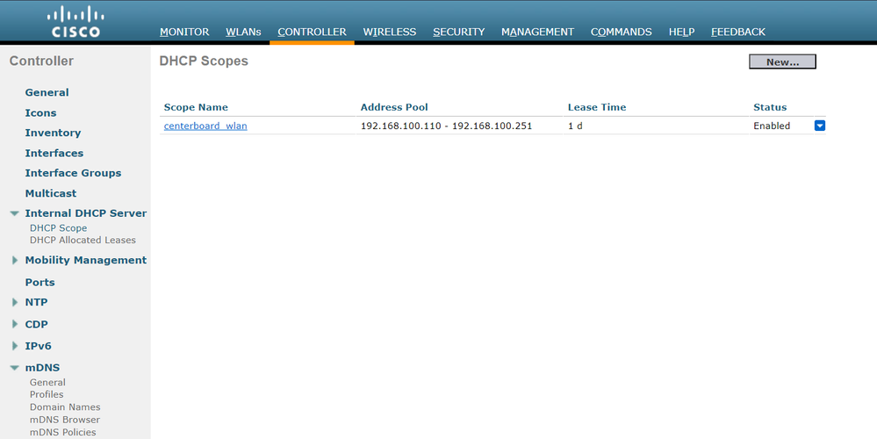Open the FEEDBACK menu

[x=738, y=32]
